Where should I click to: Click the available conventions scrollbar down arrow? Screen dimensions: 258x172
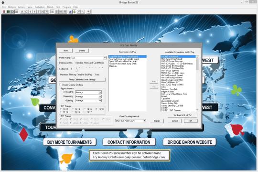(x=197, y=110)
